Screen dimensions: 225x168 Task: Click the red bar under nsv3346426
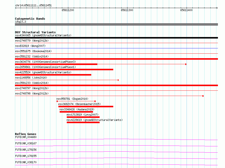(76, 112)
